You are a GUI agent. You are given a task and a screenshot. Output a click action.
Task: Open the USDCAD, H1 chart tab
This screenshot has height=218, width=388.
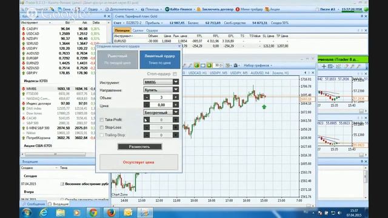point(198,73)
